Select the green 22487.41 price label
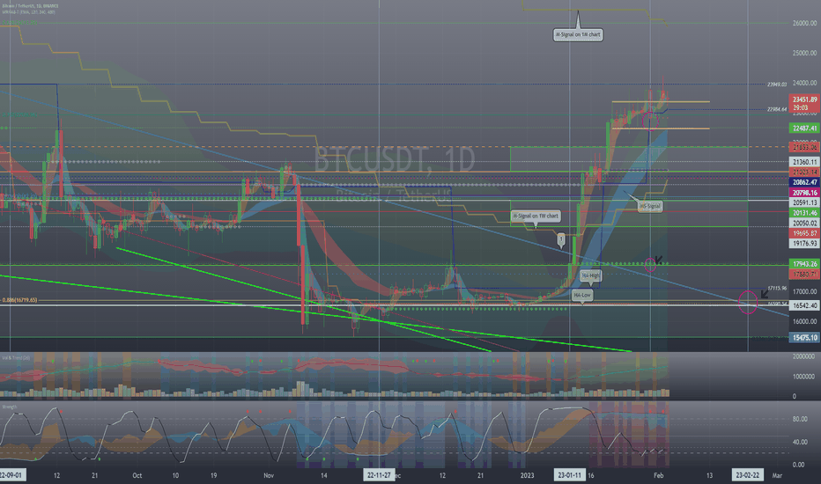 click(x=804, y=128)
